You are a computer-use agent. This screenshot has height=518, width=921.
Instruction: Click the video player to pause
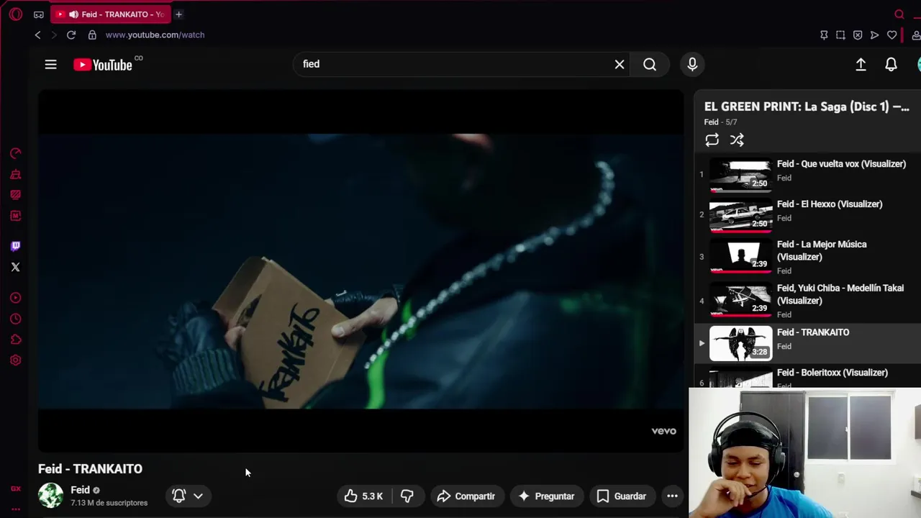(360, 271)
